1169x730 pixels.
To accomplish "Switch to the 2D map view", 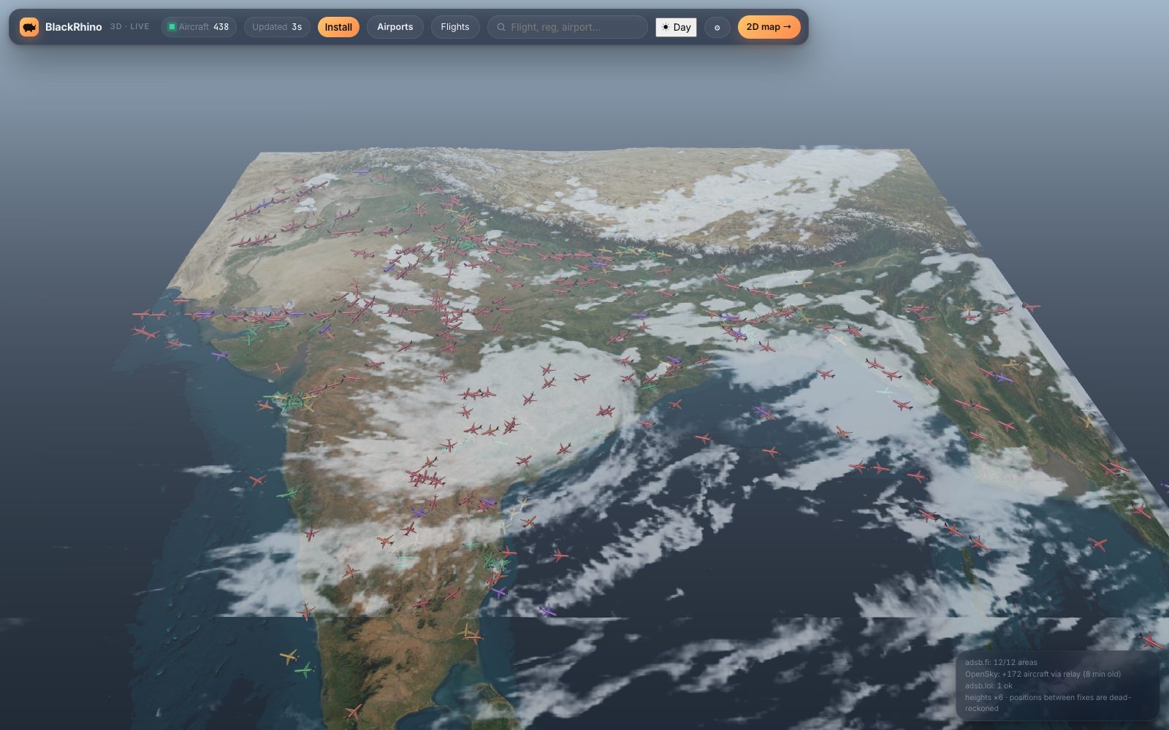I will pyautogui.click(x=769, y=27).
